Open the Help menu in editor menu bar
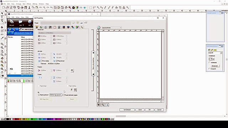The width and height of the screenshot is (228, 128). pos(47,4)
